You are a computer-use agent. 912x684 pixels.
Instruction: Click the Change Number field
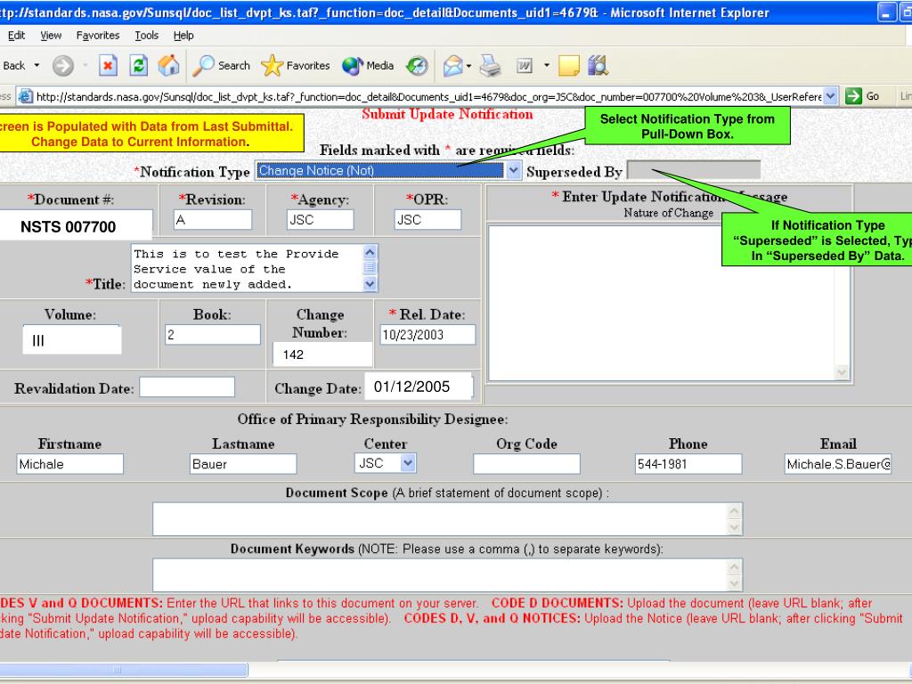point(322,354)
